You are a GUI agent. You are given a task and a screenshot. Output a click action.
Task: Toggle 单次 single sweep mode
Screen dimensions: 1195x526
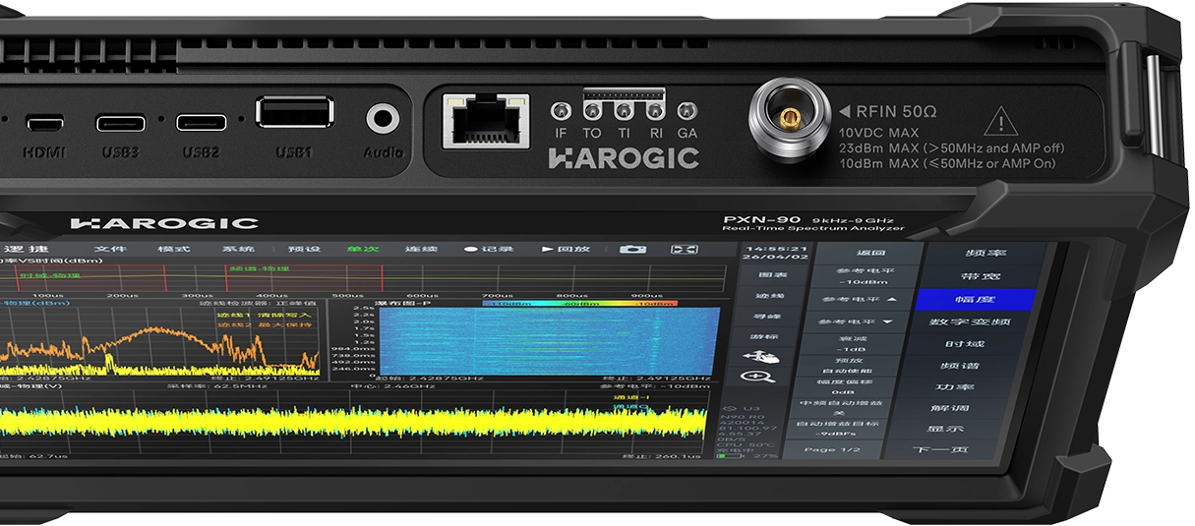pyautogui.click(x=362, y=250)
